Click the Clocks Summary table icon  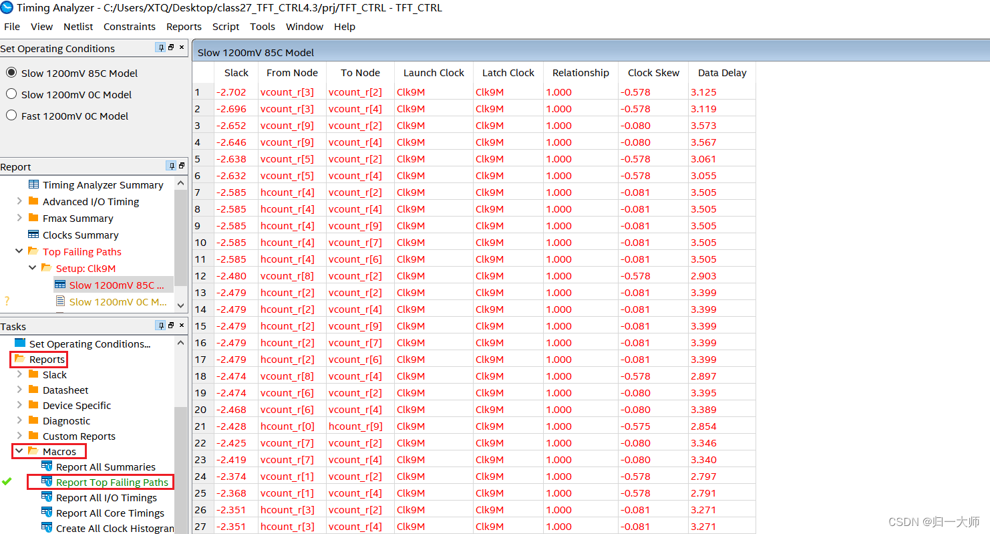(33, 235)
